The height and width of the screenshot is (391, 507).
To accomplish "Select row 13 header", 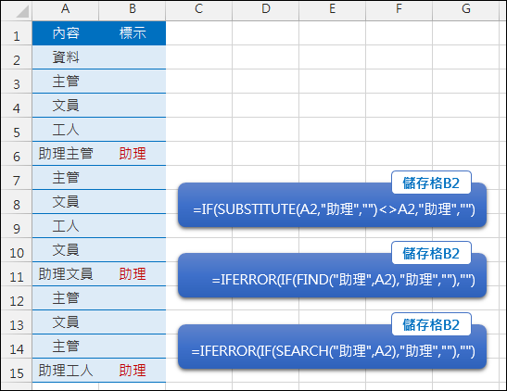I will tap(17, 322).
